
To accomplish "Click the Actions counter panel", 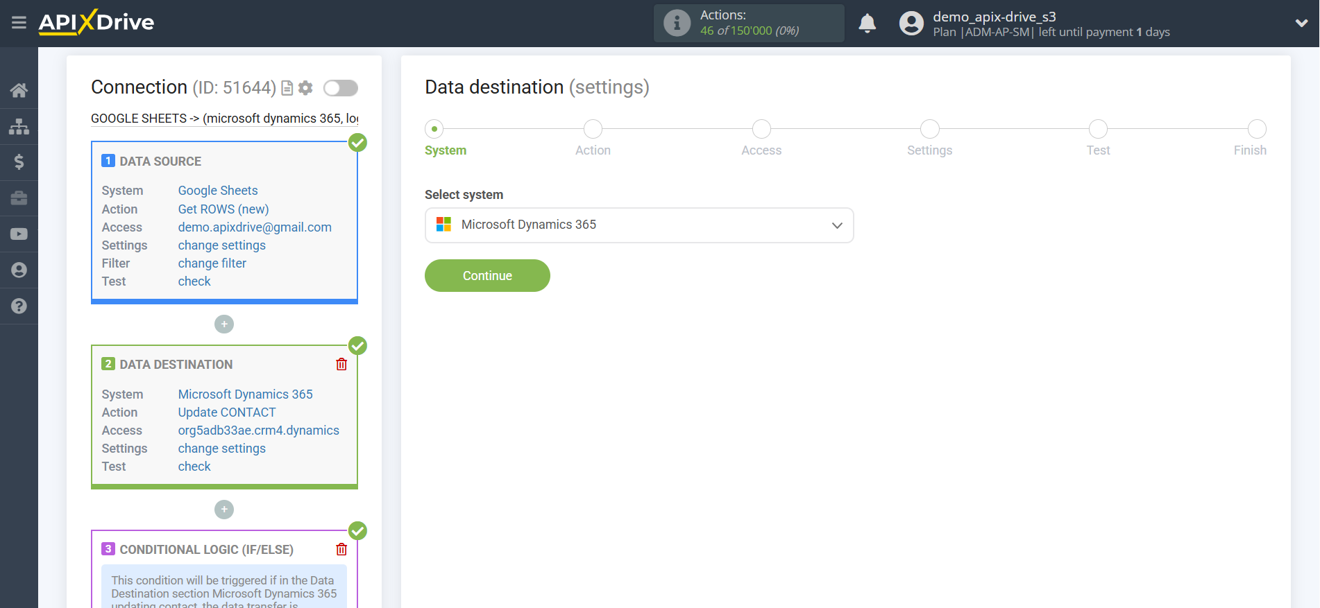I will point(749,23).
